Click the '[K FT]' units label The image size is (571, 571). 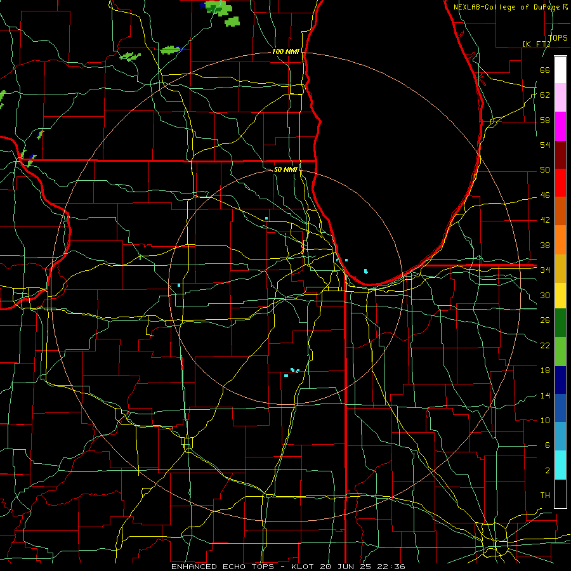click(x=537, y=44)
